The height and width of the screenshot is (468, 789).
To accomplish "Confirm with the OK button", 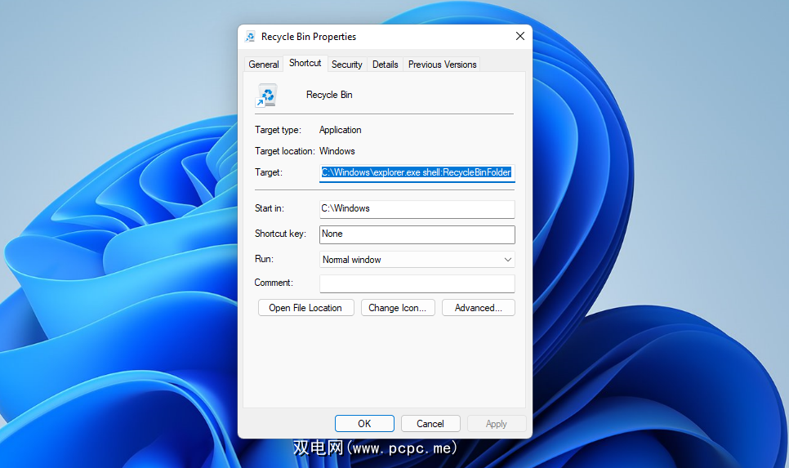I will coord(364,424).
